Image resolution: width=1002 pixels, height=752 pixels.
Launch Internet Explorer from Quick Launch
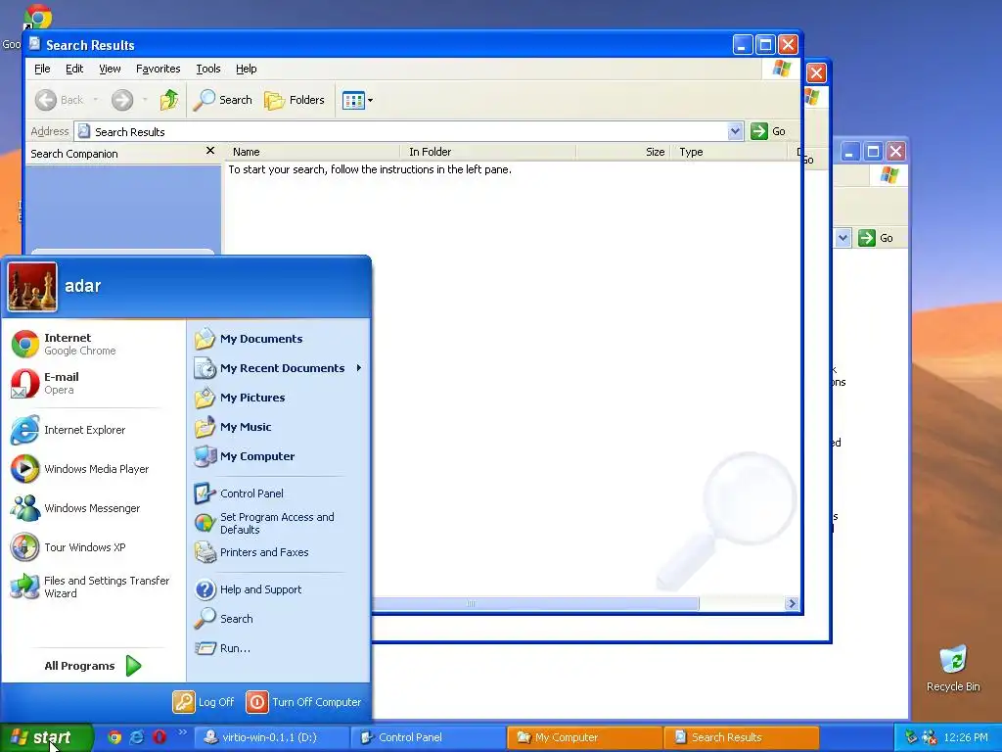click(137, 737)
